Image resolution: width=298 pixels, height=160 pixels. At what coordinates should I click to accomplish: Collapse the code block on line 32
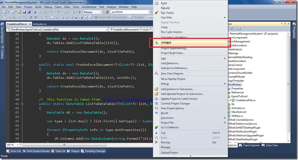22,65
